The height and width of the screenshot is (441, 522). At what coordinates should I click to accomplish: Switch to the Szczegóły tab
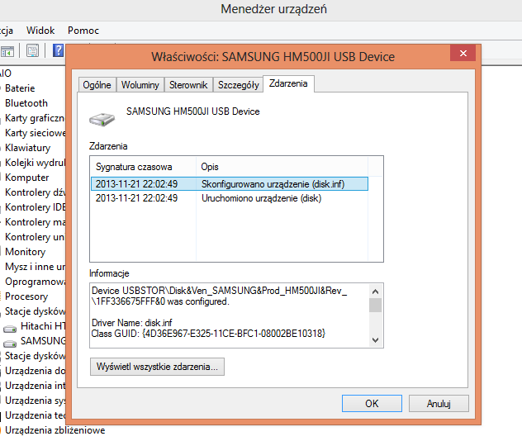click(x=238, y=85)
